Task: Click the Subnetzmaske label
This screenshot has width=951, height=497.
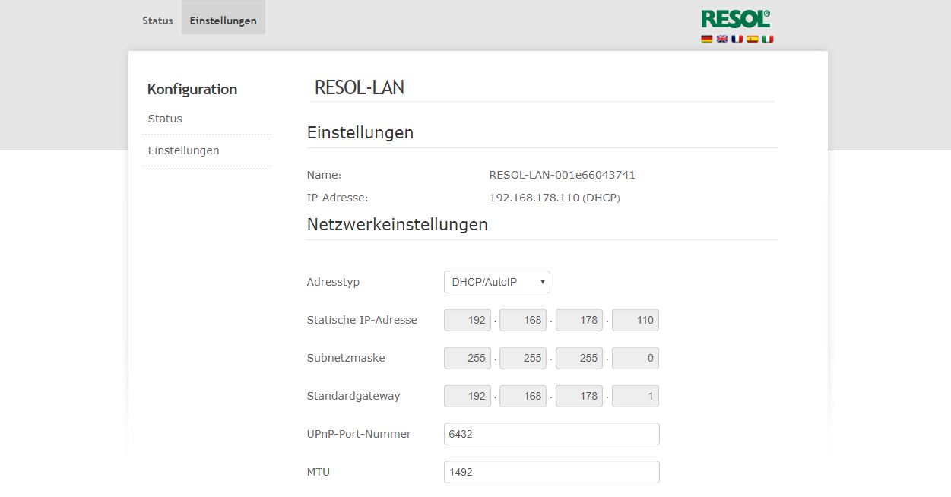Action: click(x=346, y=358)
